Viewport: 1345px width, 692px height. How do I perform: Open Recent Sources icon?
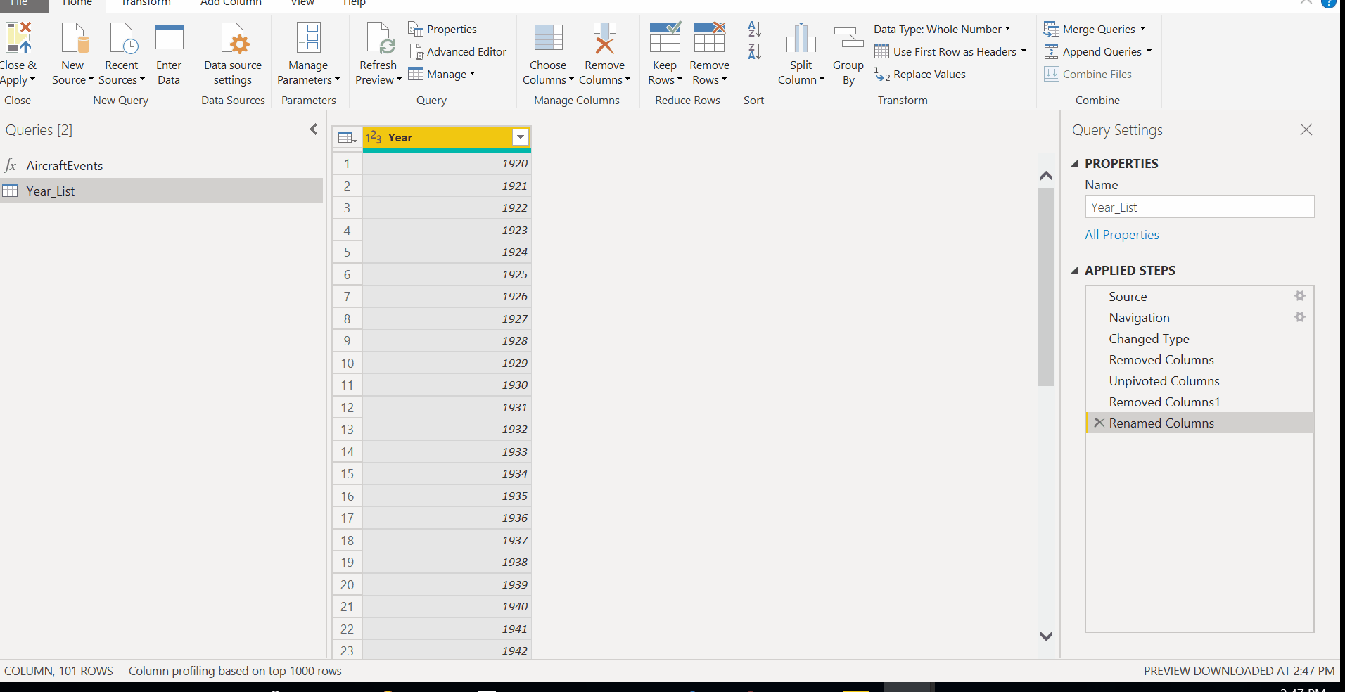[x=122, y=38]
